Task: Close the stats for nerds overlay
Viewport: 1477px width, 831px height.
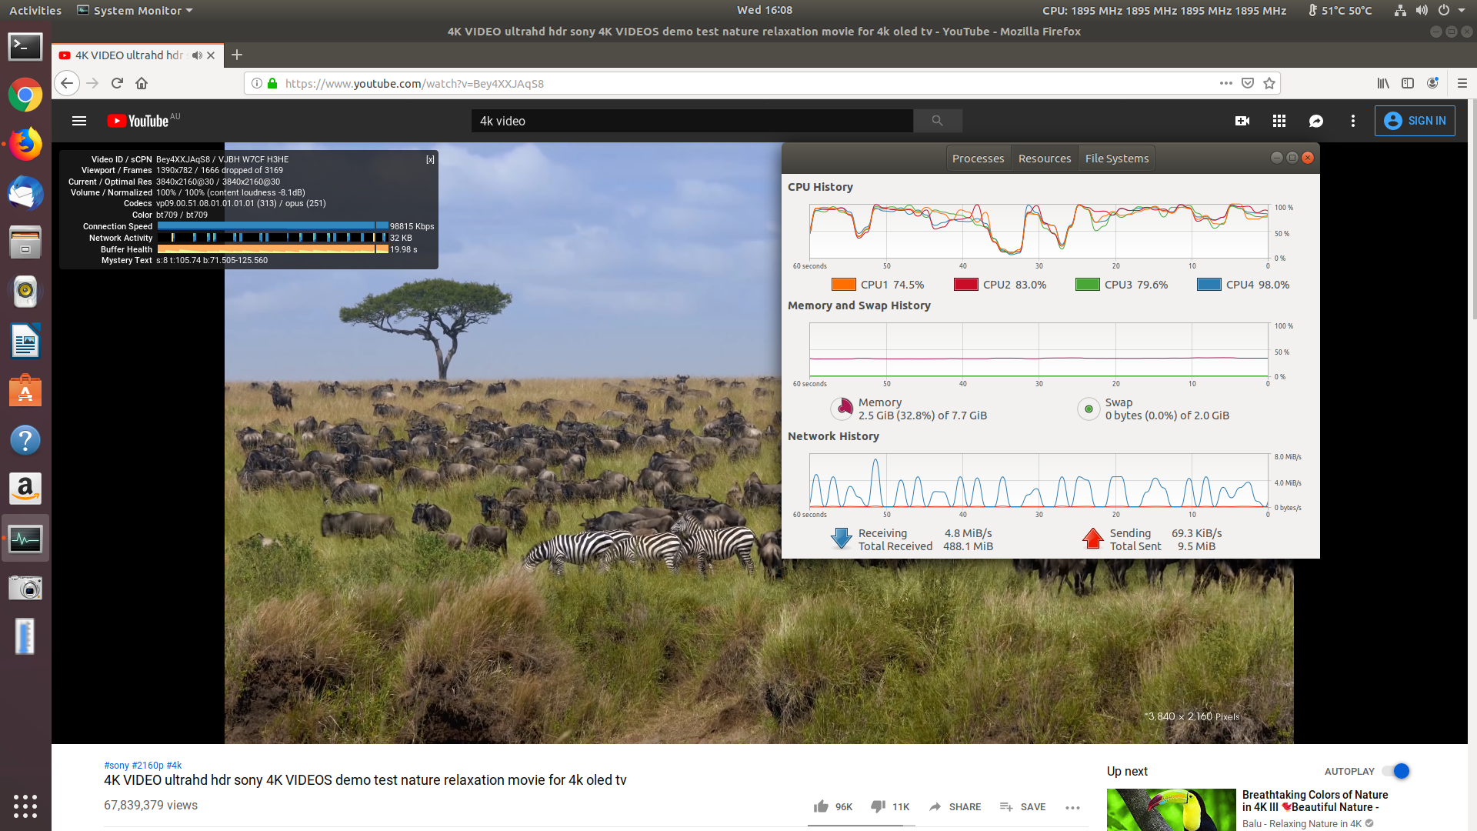Action: pos(430,159)
